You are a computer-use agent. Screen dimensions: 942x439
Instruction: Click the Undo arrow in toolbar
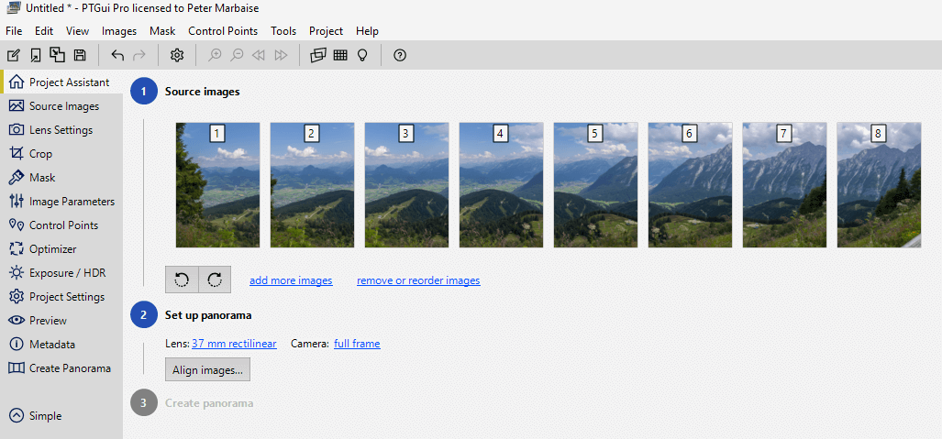point(117,55)
